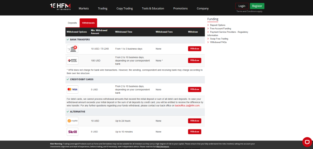Open the Company menu

coord(203,8)
